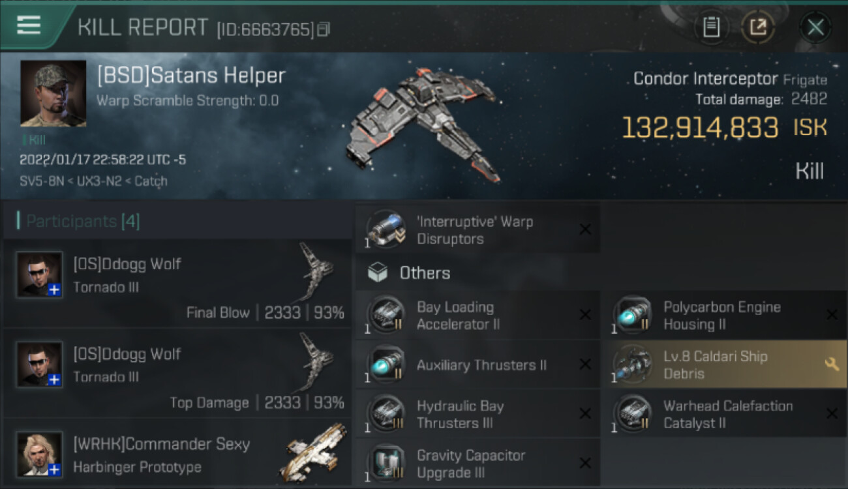Share the kill report externally
This screenshot has height=489, width=848.
[757, 27]
